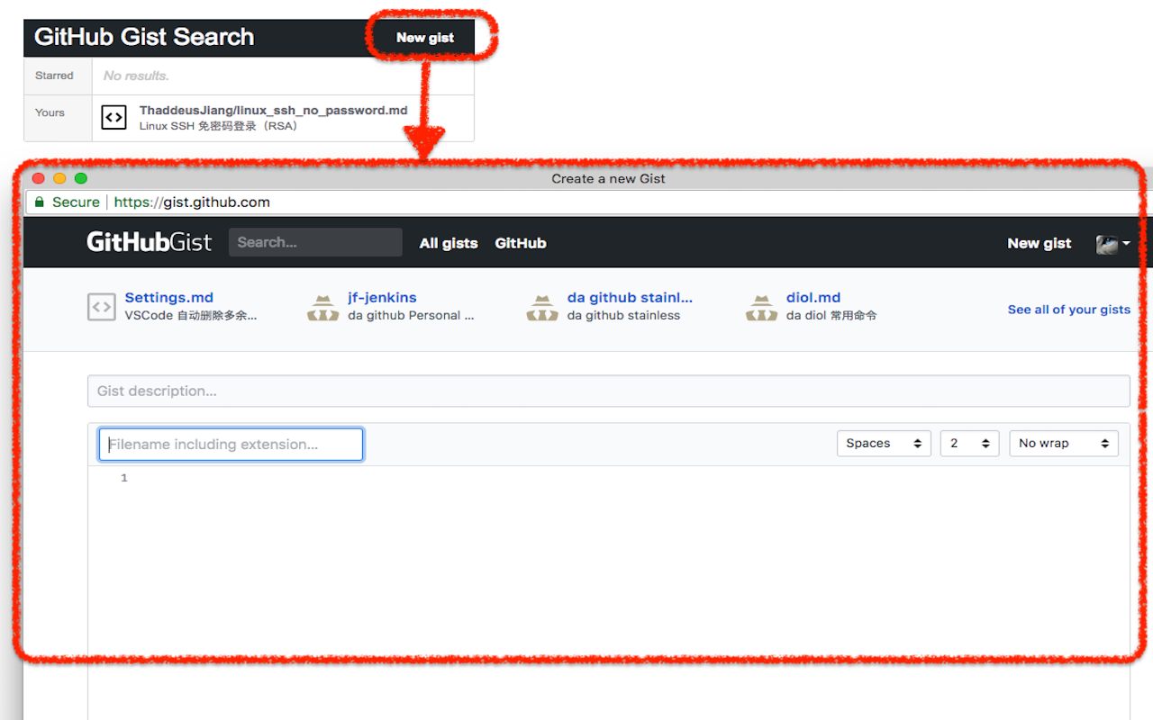
Task: Focus the gist Search box
Action: (315, 242)
